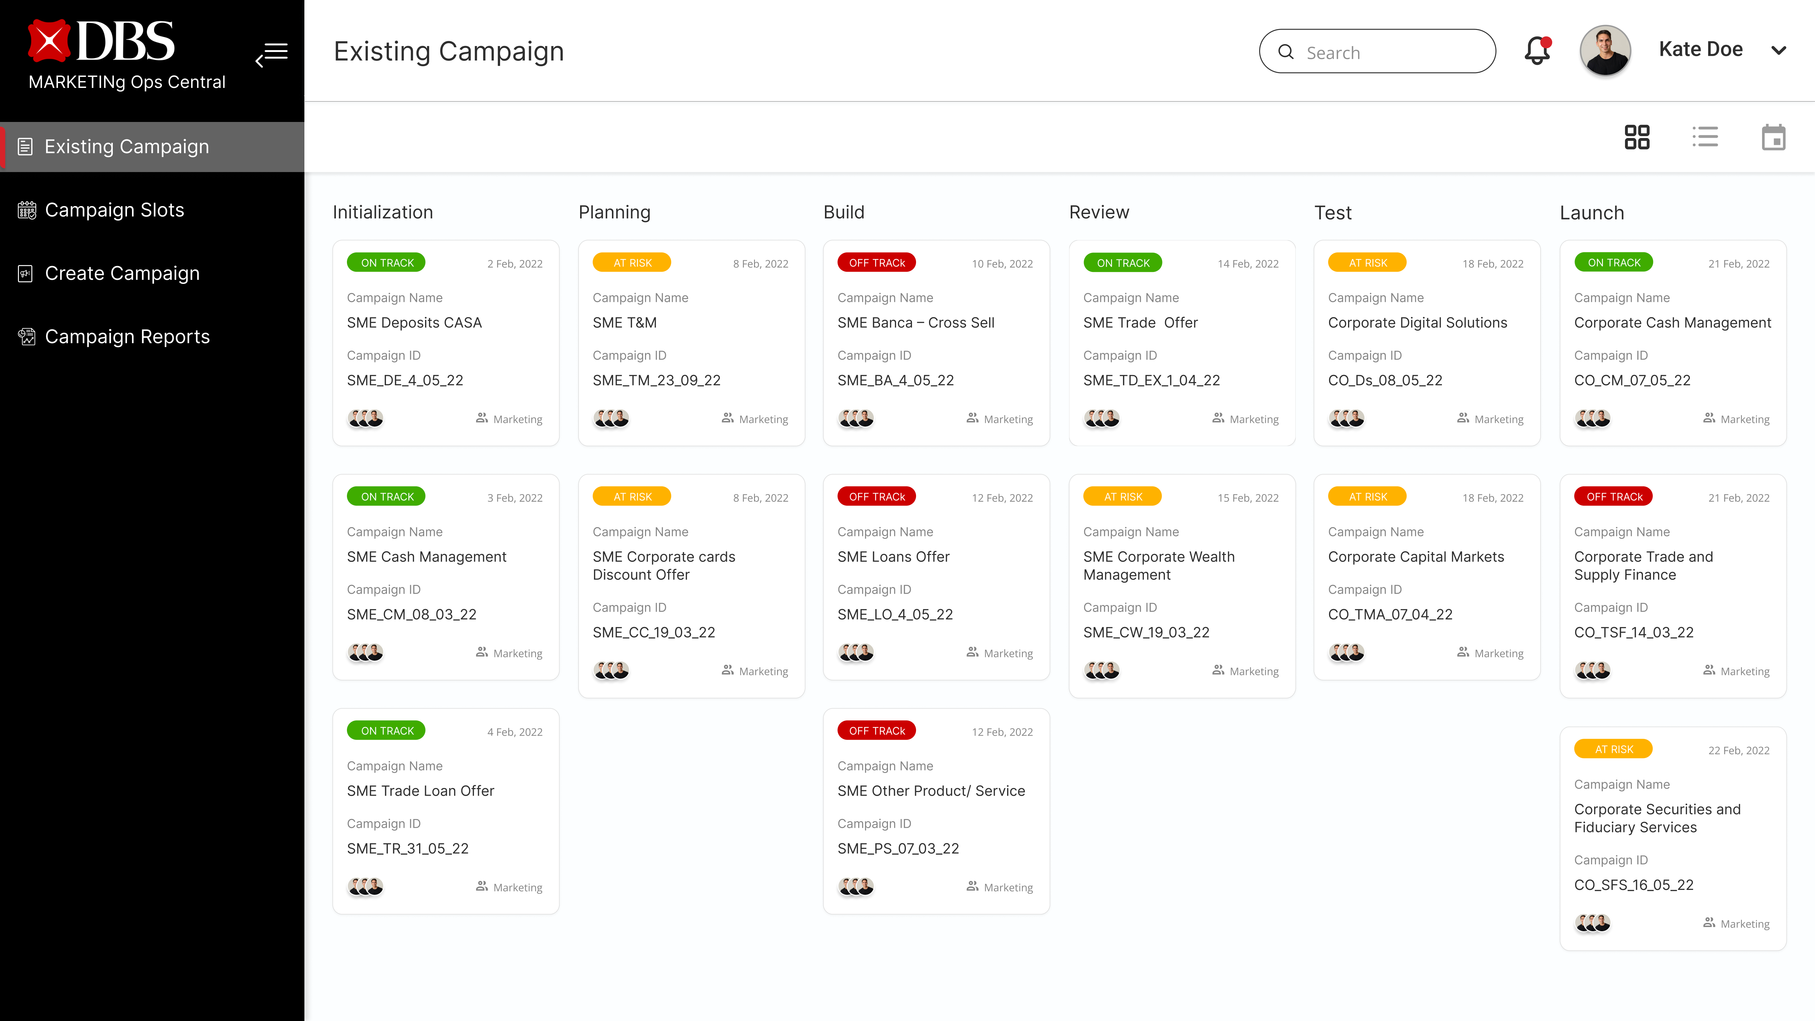Click AT RISK badge on Corporate Securities card
1815x1021 pixels.
pyautogui.click(x=1613, y=749)
